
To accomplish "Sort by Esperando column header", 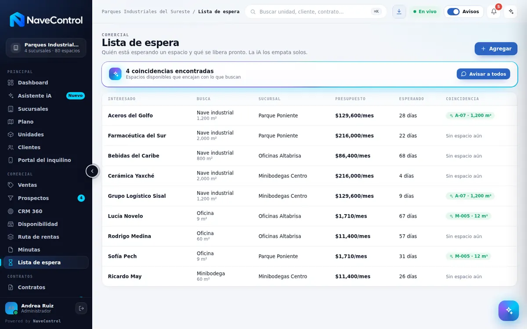I will point(411,99).
